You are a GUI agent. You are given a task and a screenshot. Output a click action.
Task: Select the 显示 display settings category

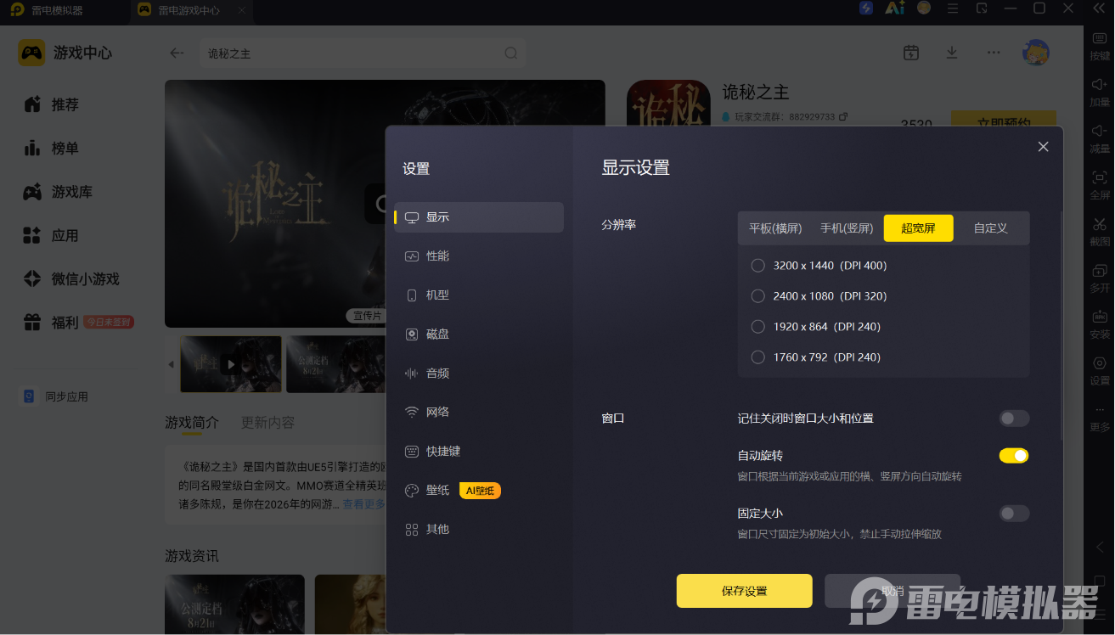tap(479, 217)
